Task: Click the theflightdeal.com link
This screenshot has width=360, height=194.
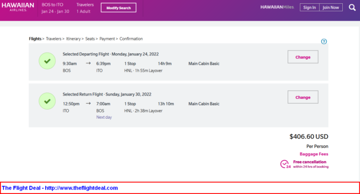Action: (x=81, y=188)
